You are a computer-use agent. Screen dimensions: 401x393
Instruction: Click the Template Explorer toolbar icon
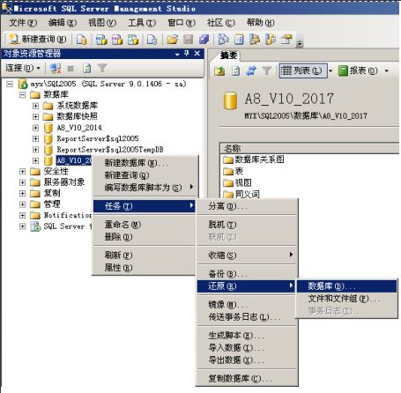tap(271, 40)
